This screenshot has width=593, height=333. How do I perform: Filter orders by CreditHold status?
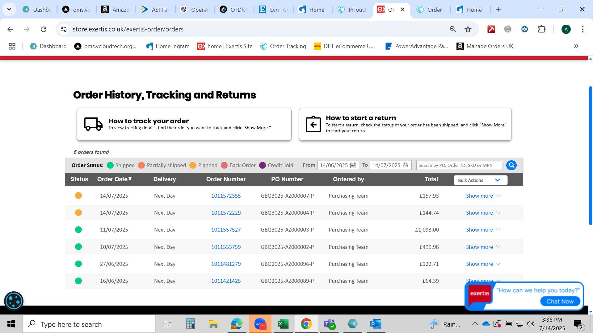click(276, 165)
